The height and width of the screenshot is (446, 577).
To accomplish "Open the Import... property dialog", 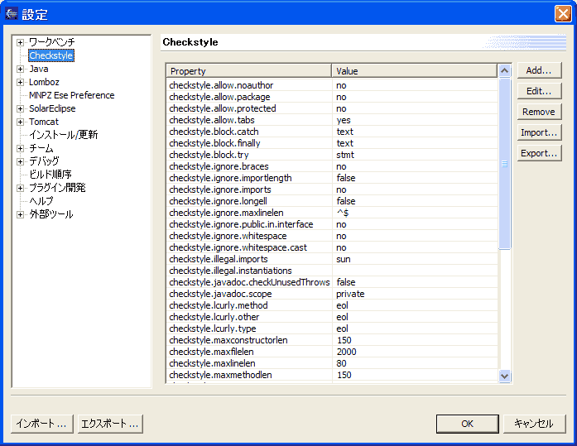I will point(539,132).
